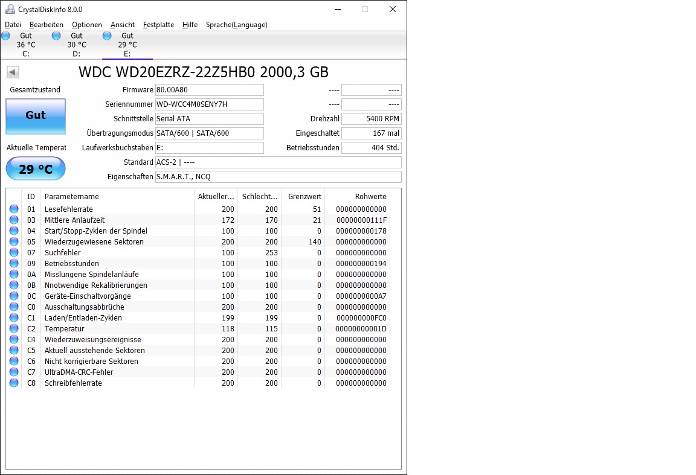Click status icon next to Laden/Entladen-Zyklen

point(14,317)
